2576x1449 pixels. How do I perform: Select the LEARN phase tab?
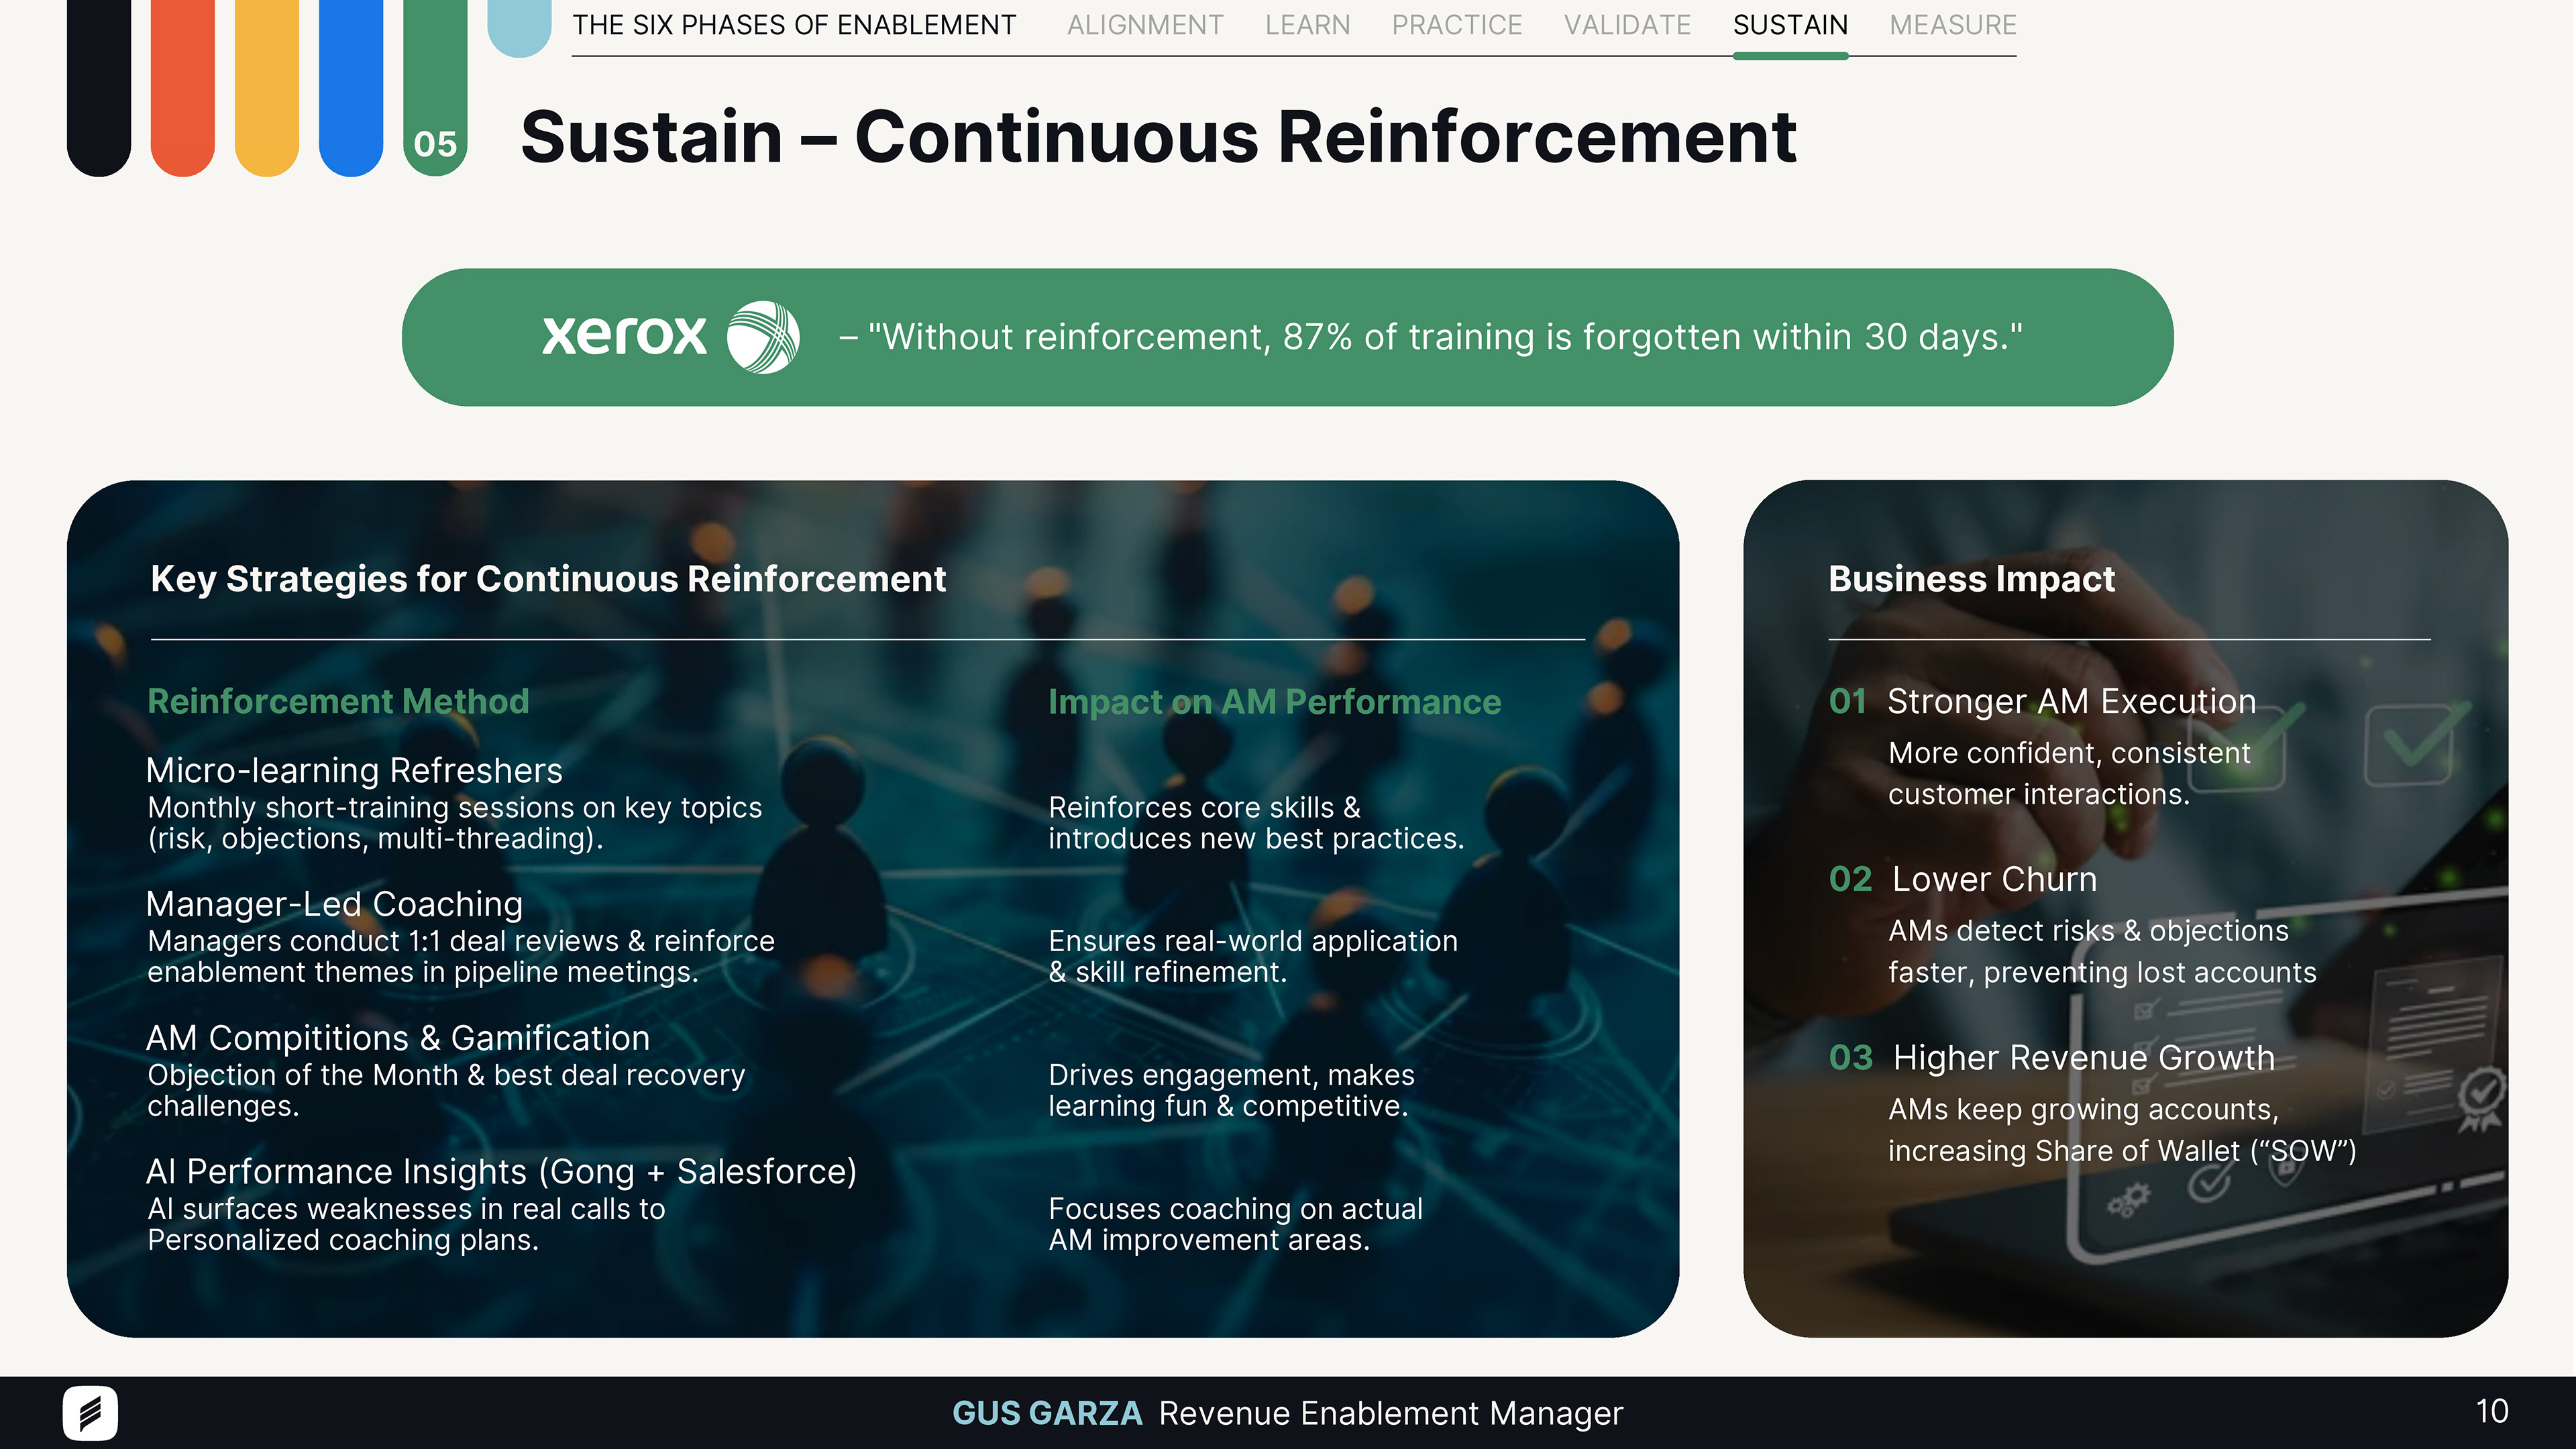point(1307,25)
